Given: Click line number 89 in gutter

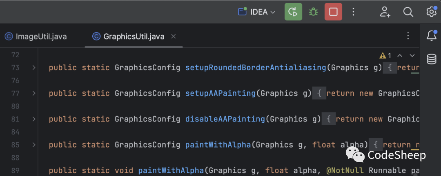Looking at the screenshot, I should pos(15,170).
